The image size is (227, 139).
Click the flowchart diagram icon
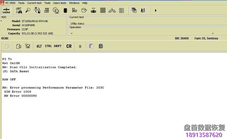click(x=112, y=11)
